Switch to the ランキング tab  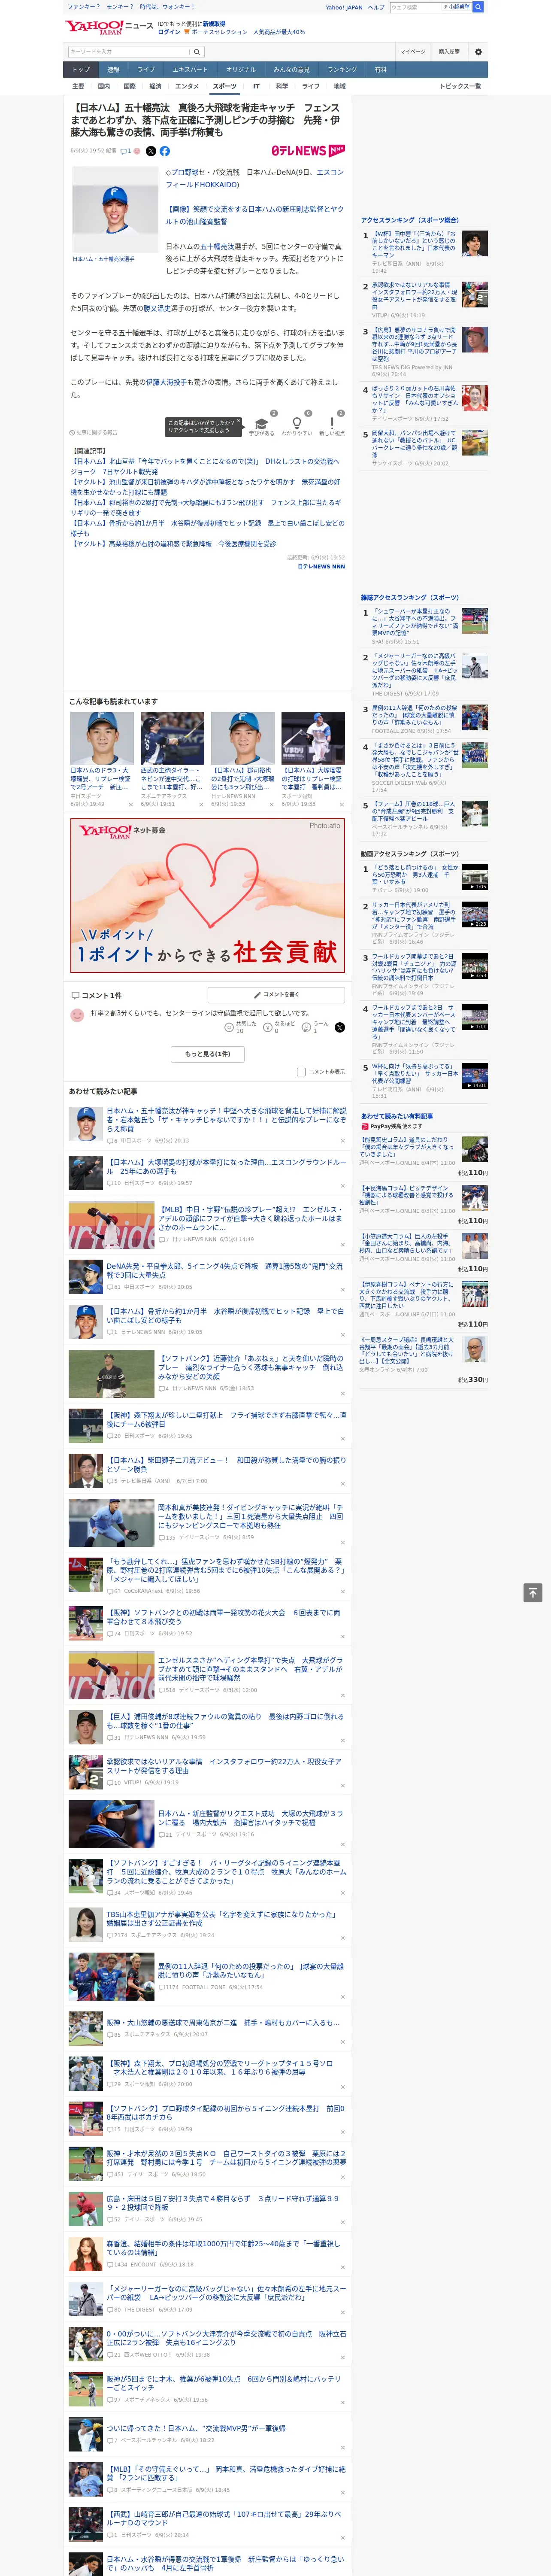click(x=342, y=70)
